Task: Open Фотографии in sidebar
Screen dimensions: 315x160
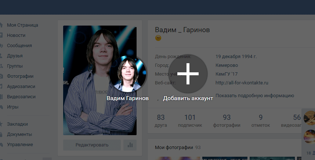Action: point(20,76)
